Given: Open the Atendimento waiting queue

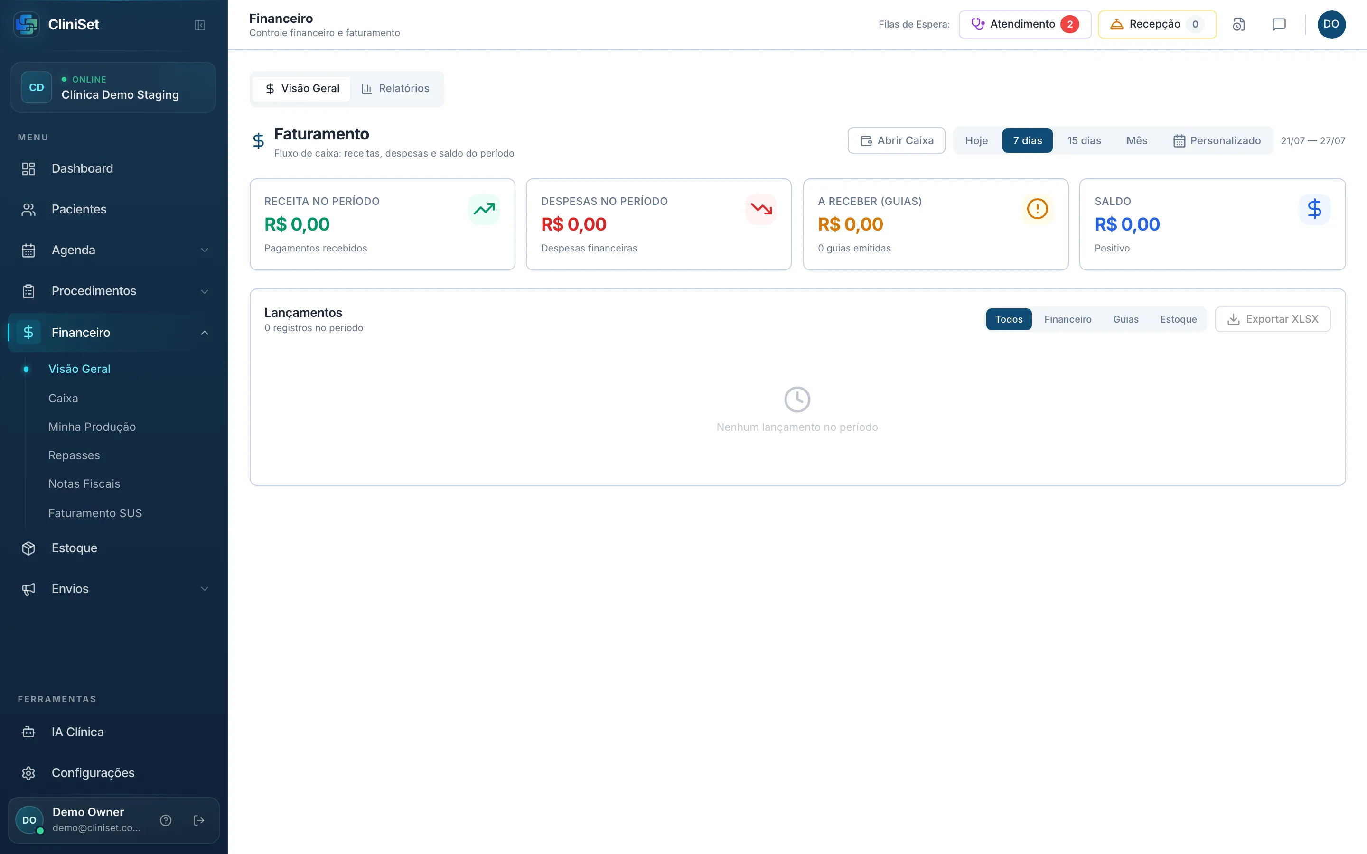Looking at the screenshot, I should 1025,24.
